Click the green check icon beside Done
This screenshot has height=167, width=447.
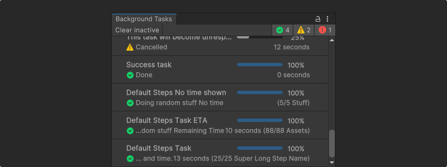point(130,75)
